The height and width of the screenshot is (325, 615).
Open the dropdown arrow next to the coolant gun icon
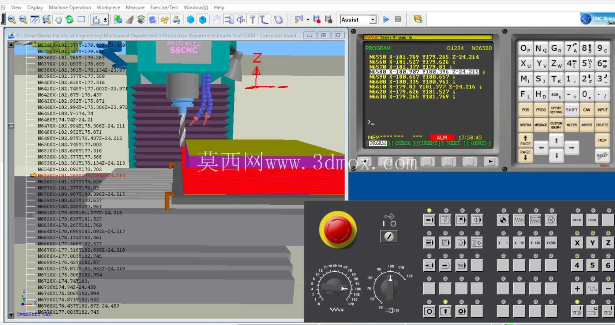(308, 20)
